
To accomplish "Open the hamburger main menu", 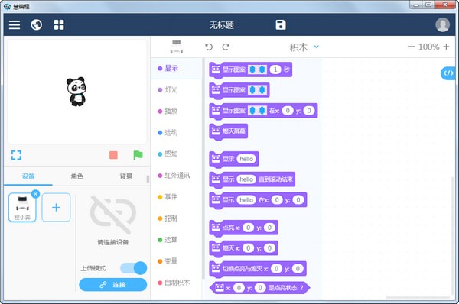I will click(15, 25).
